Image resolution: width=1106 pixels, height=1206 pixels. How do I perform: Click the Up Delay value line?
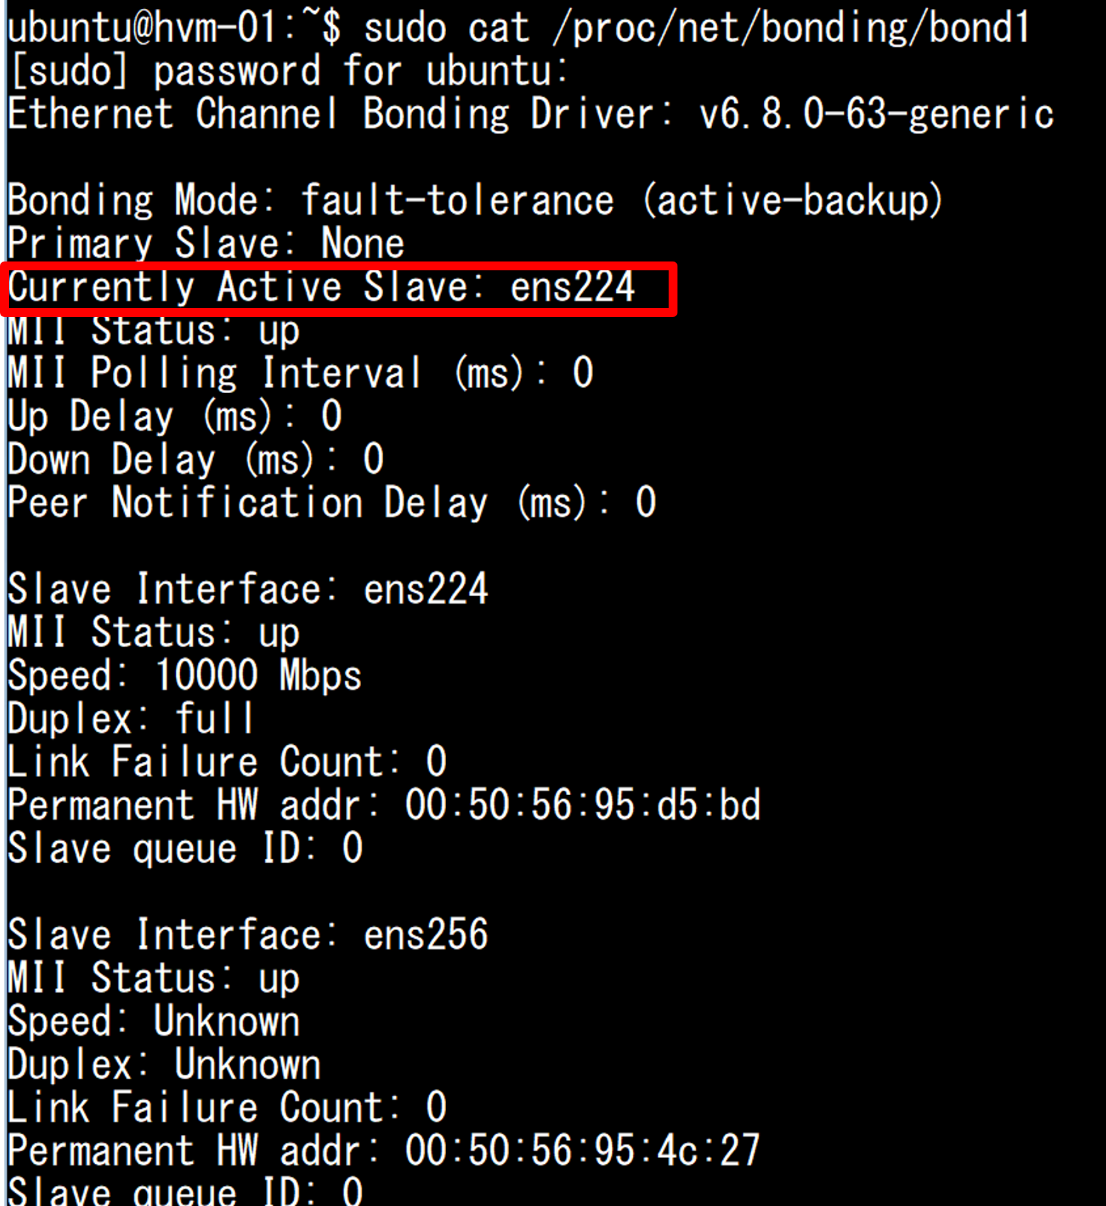click(x=175, y=416)
